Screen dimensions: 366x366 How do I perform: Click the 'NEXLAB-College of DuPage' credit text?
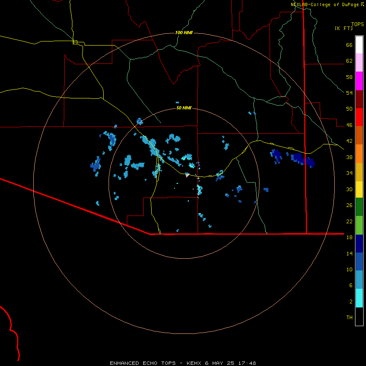coord(325,4)
